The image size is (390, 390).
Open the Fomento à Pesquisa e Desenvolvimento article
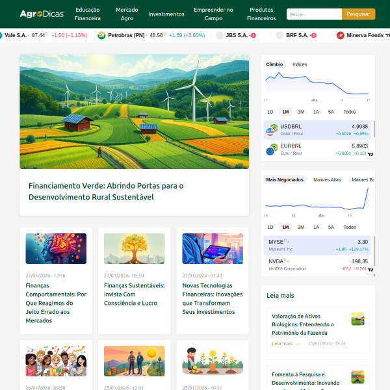click(x=305, y=380)
